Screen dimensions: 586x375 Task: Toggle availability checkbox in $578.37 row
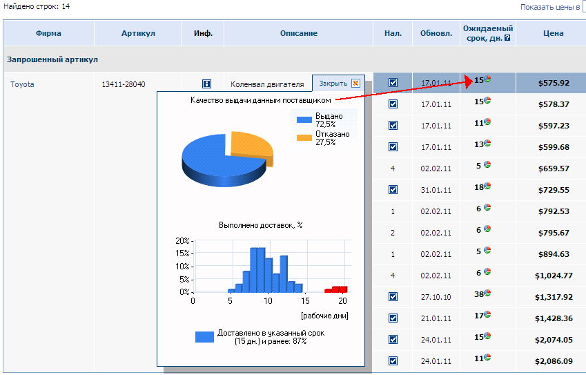(x=393, y=104)
